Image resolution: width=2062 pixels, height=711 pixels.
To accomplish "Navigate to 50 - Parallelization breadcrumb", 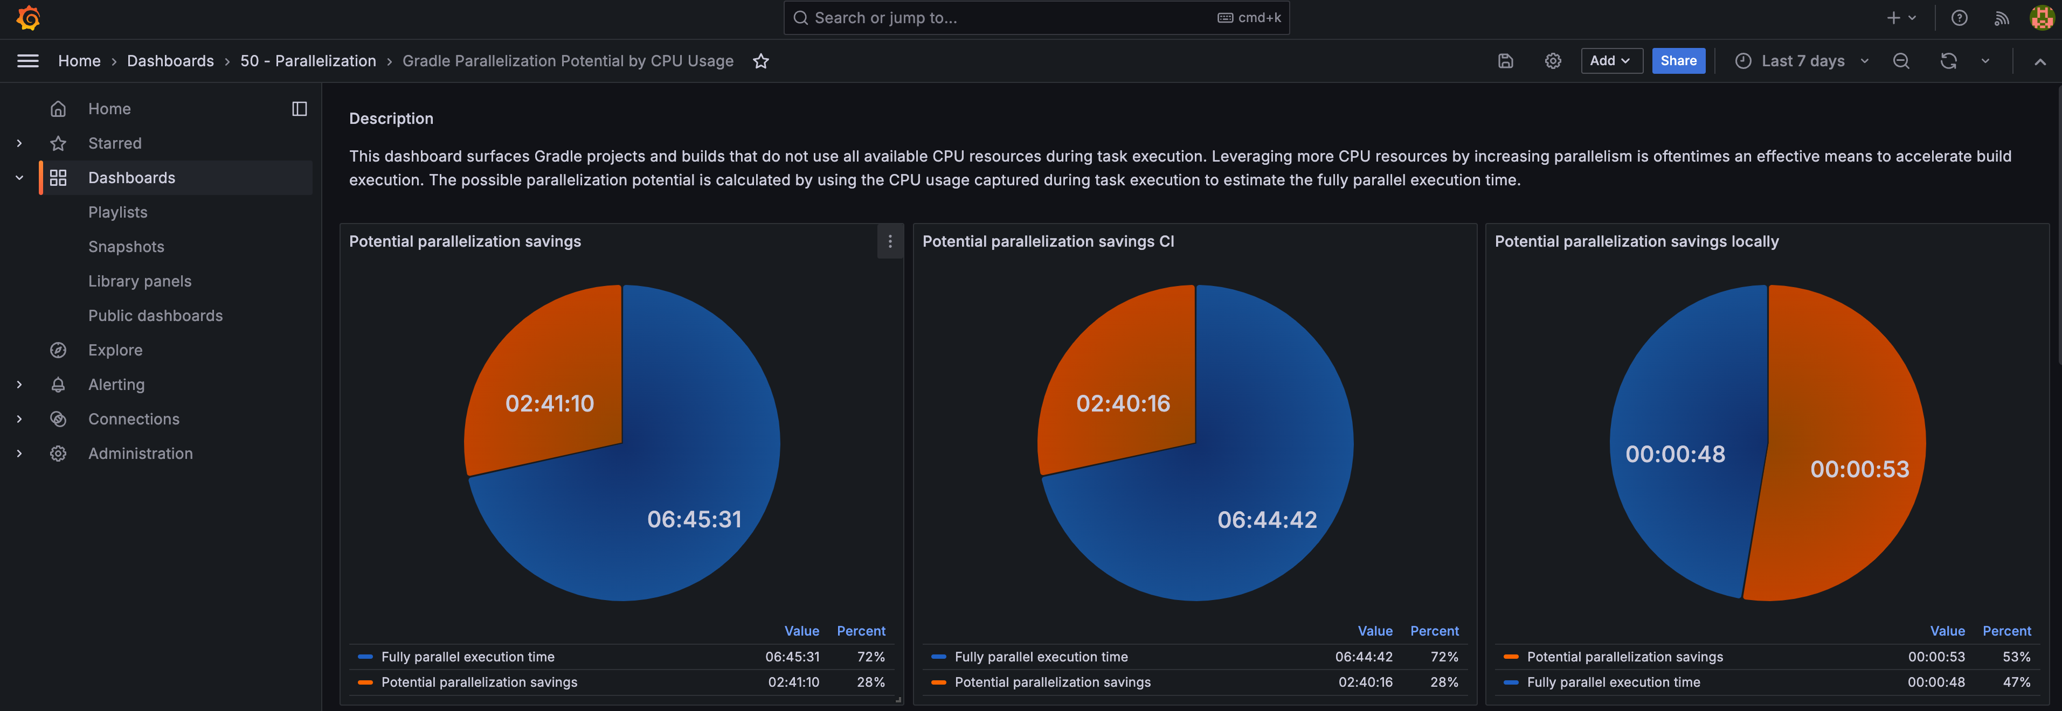I will [308, 61].
